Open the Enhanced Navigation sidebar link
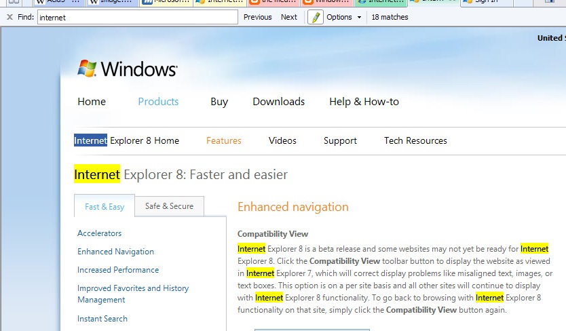566x331 pixels. point(115,252)
